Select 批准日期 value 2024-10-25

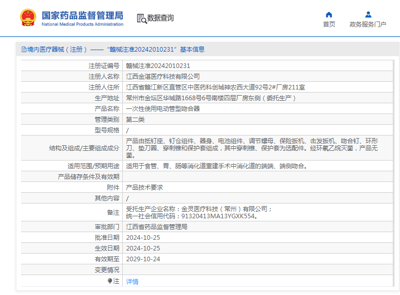pos(143,237)
